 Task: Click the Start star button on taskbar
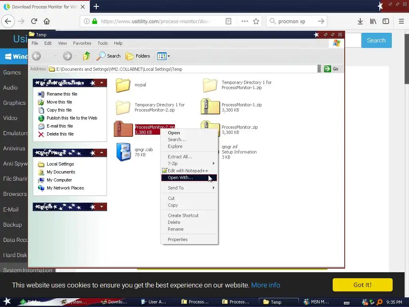tap(7, 302)
